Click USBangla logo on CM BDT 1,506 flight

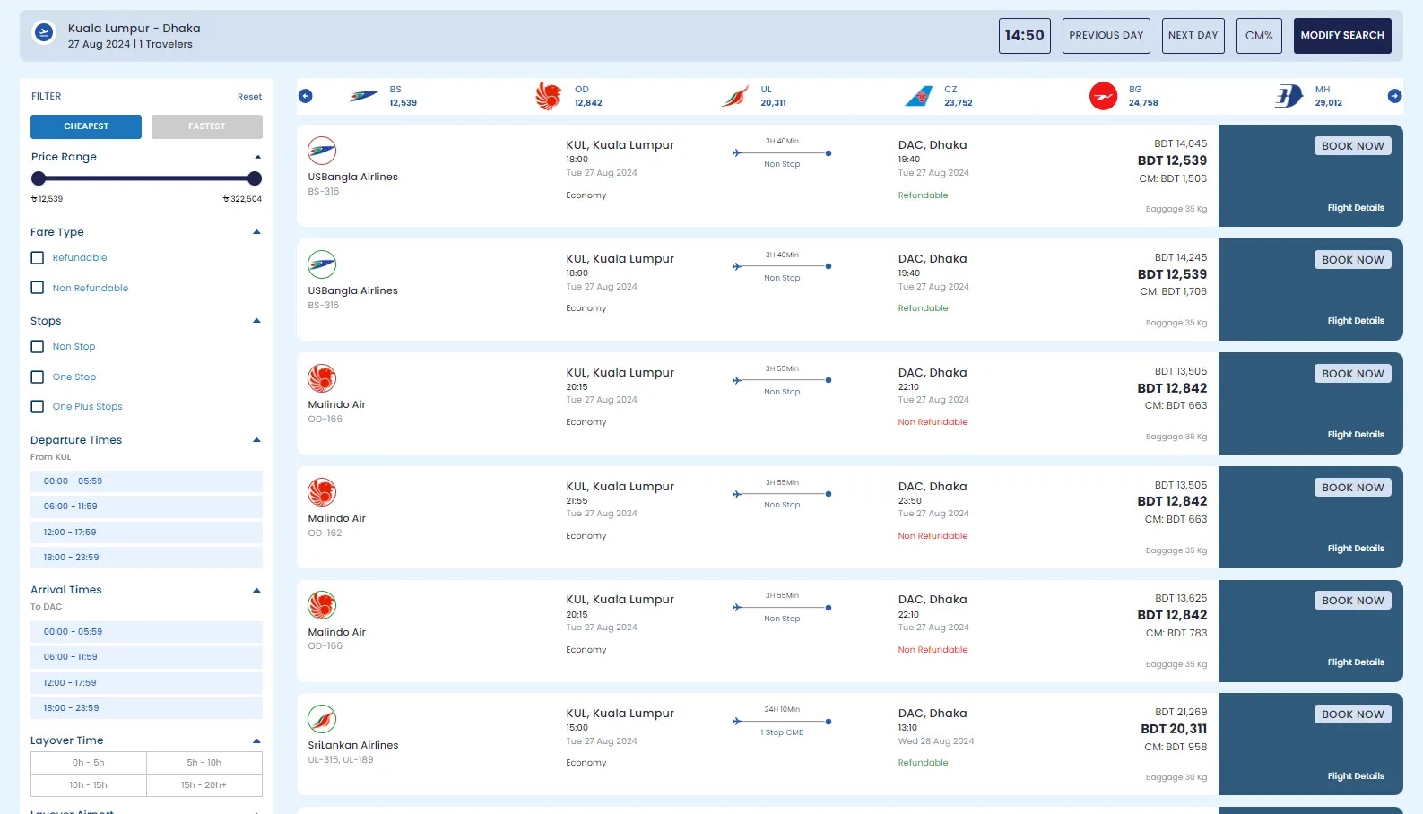322,151
